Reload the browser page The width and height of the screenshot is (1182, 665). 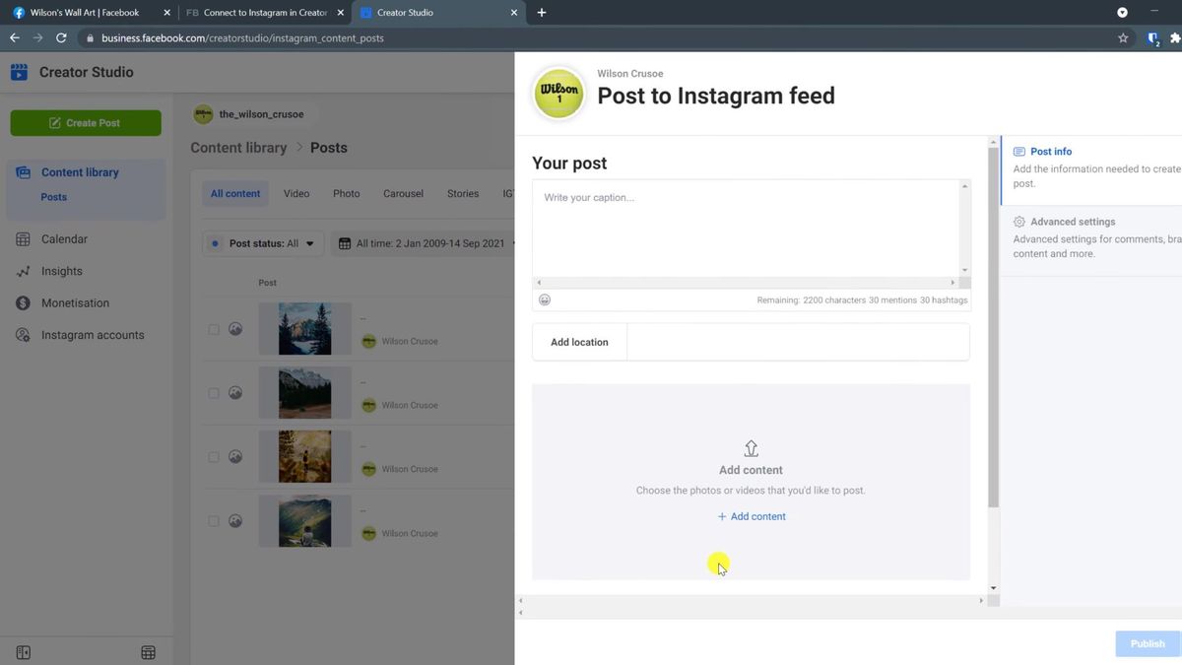(x=61, y=38)
